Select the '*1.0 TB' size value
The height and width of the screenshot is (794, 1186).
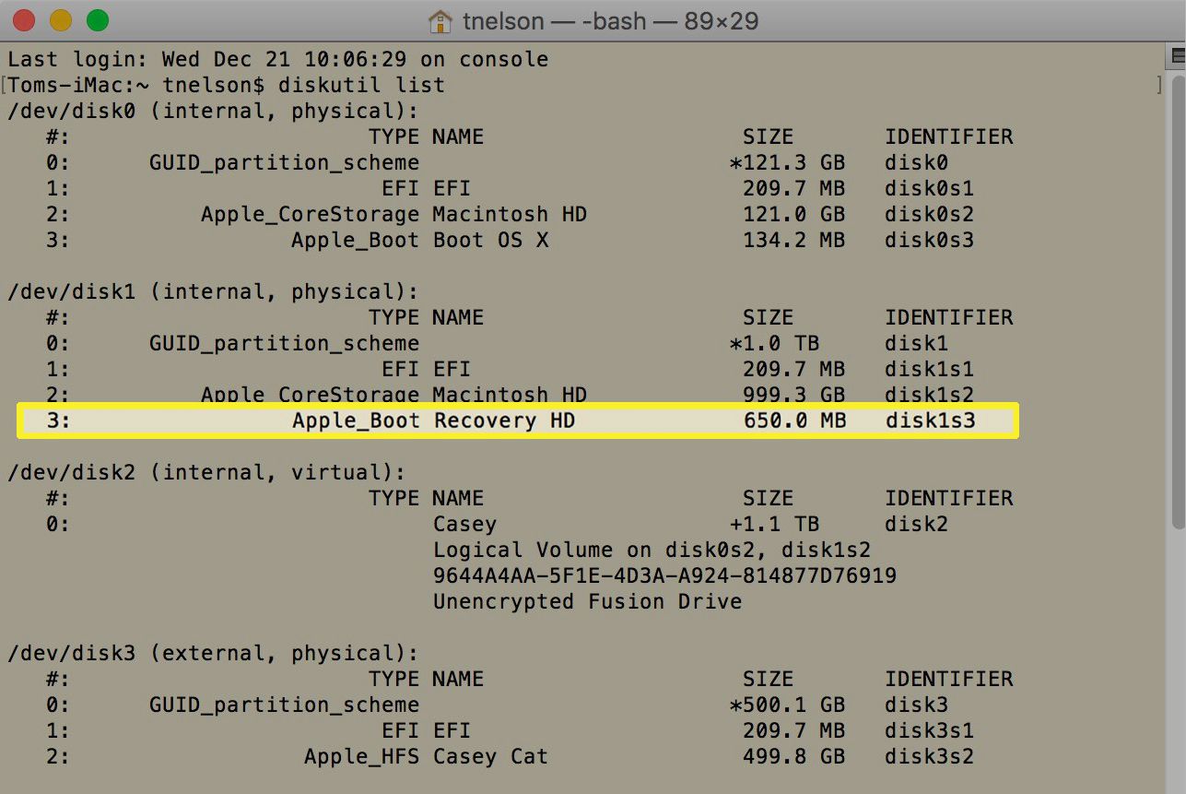774,344
